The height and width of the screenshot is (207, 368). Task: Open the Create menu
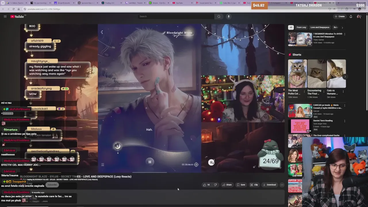(x=340, y=16)
